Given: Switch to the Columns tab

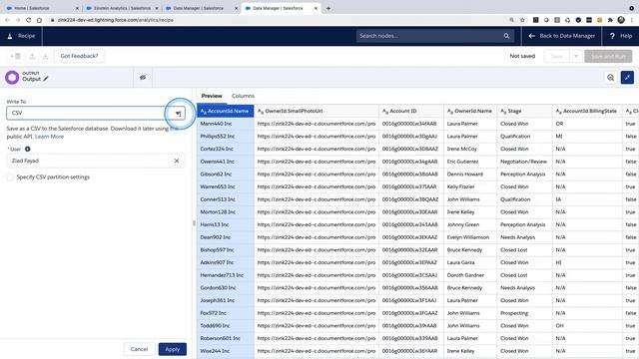Looking at the screenshot, I should (243, 96).
